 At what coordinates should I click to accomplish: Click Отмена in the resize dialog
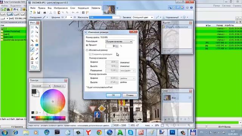[130, 95]
